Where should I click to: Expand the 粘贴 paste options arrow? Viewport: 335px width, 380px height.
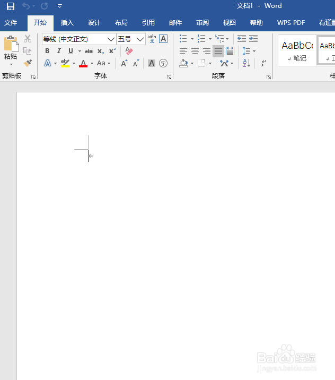(x=11, y=64)
